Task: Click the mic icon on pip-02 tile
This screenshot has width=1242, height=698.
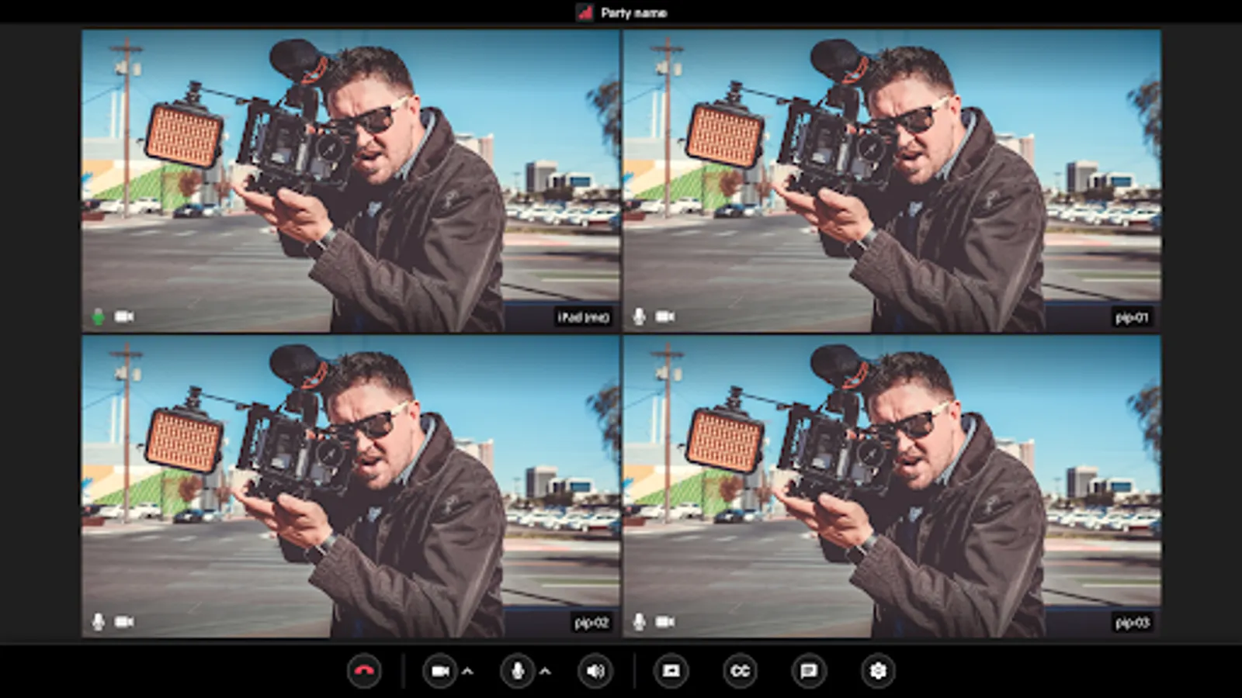Action: [x=98, y=622]
